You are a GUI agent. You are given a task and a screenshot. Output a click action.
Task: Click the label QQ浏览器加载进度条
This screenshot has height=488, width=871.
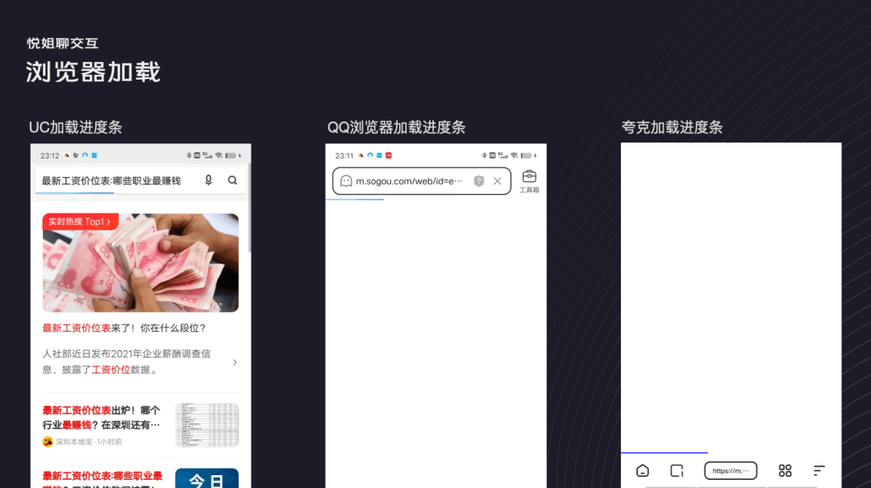(x=396, y=127)
